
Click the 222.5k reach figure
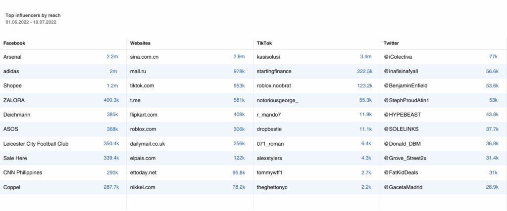point(365,71)
